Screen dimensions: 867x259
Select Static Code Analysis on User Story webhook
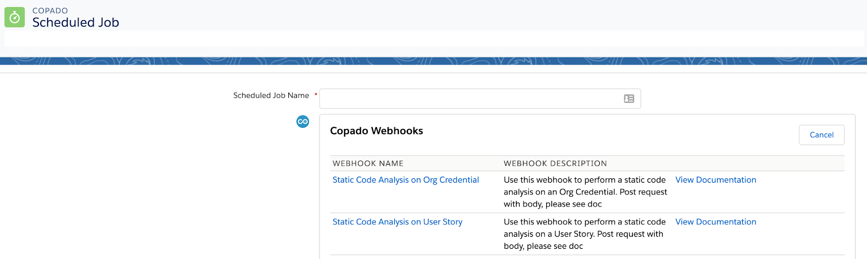[x=397, y=222]
